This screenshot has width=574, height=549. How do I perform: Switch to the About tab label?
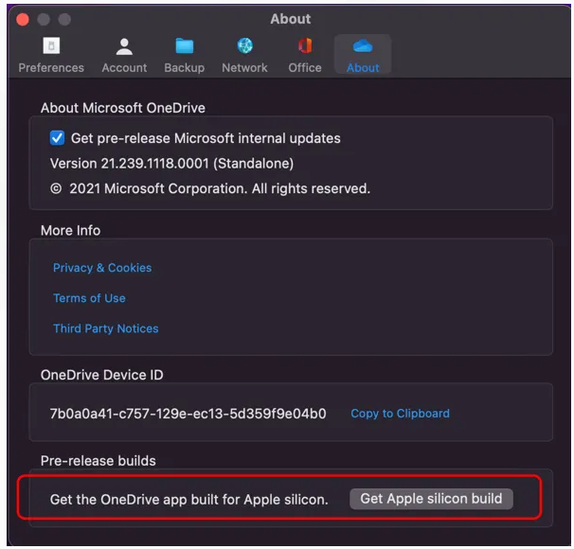(x=363, y=67)
